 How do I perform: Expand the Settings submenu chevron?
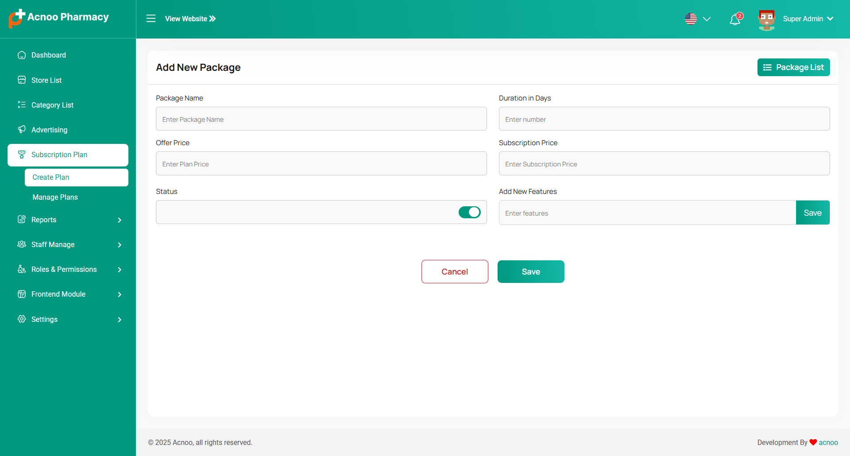(x=120, y=320)
